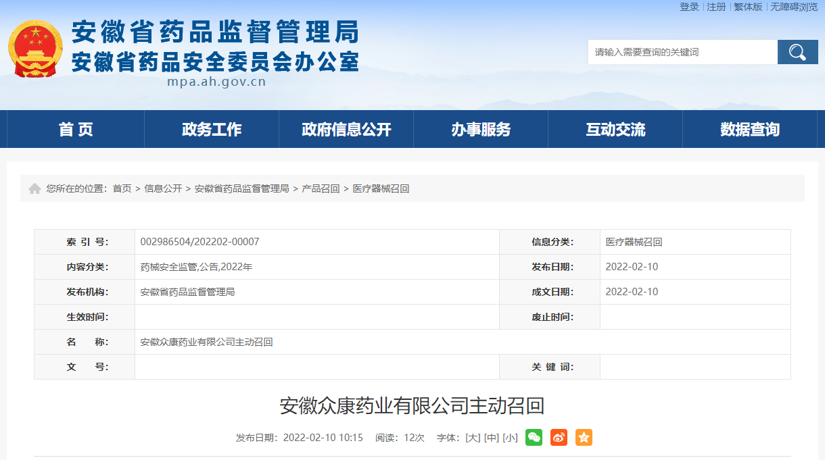
Task: Click 药械安全监管,公告,2022年 cell
Action: click(196, 267)
